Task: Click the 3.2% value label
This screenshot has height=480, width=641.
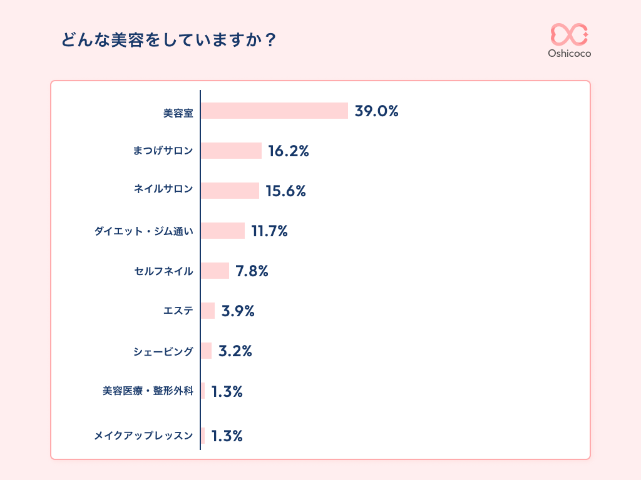Action: (235, 351)
